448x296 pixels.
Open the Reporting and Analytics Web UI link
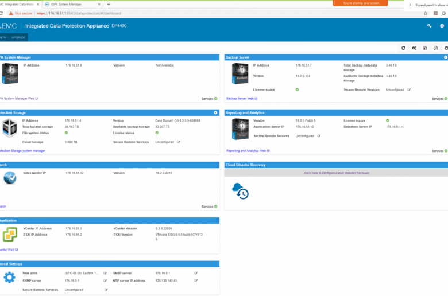248,151
